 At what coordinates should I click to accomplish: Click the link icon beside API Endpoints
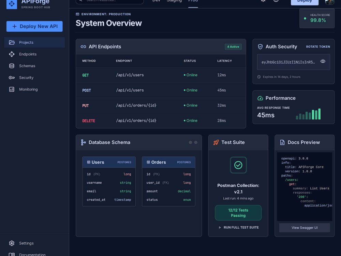tap(83, 46)
